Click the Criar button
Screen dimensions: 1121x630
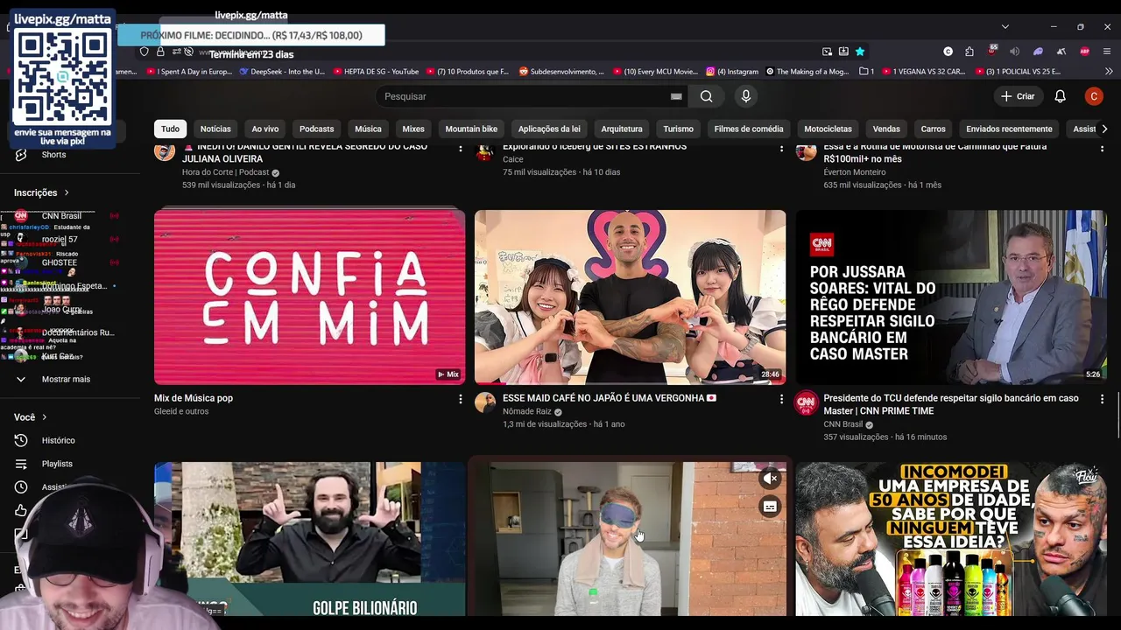point(1018,96)
